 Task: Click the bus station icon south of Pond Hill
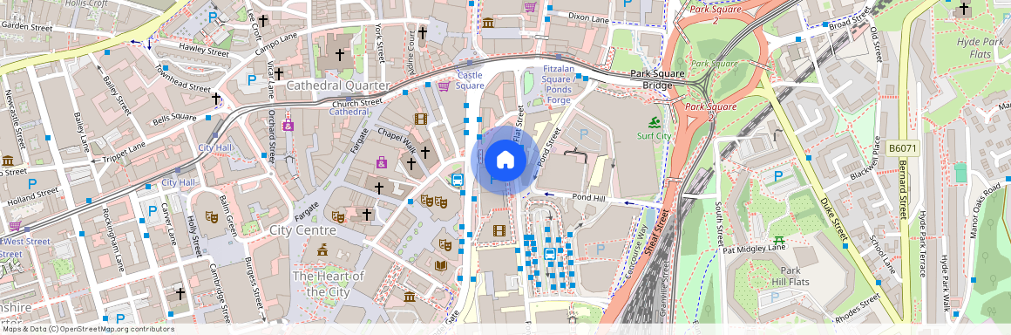coord(550,254)
